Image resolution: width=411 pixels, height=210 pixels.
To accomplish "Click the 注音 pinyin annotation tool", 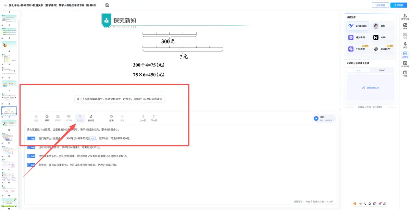I will (x=36, y=118).
